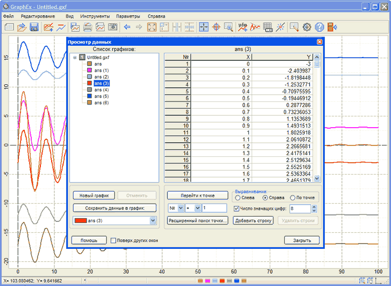This screenshot has height=286, width=391.
Task: Click the blue back arrow icon
Action: coord(127,27)
